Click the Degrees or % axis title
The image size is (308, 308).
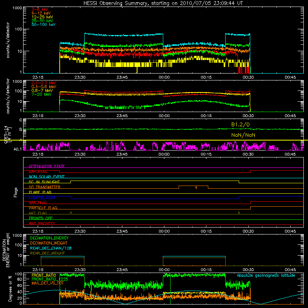click(x=10, y=289)
